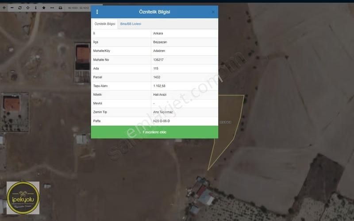This screenshot has height=221, width=354.
Task: Click the 'Mahalle No' label cell
Action: (x=121, y=60)
